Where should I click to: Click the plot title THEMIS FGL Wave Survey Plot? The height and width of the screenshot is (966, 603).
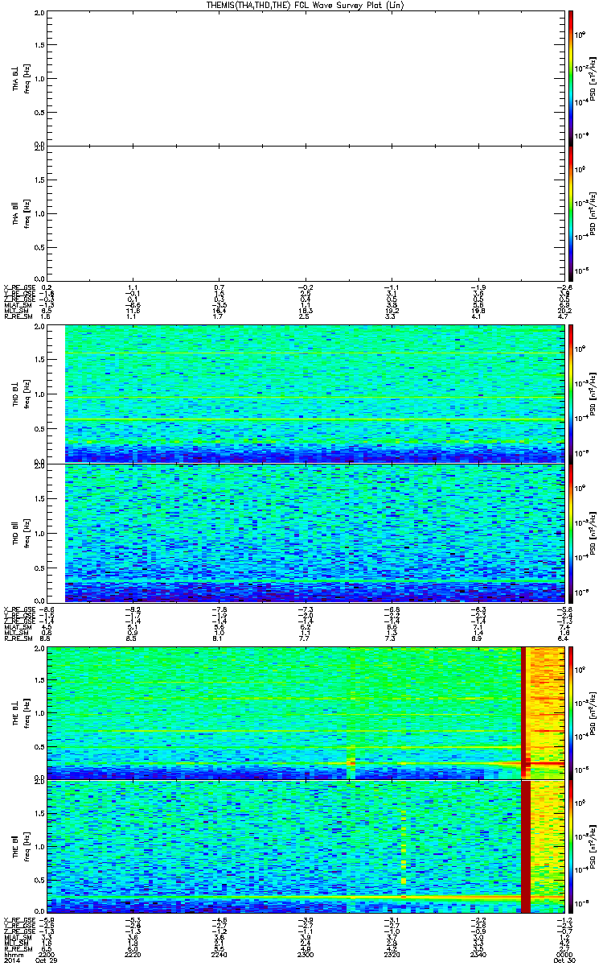[305, 5]
